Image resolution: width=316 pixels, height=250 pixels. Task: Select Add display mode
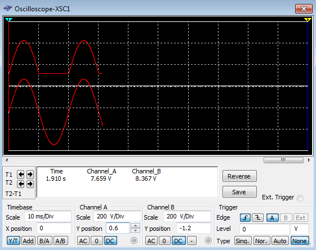28,241
